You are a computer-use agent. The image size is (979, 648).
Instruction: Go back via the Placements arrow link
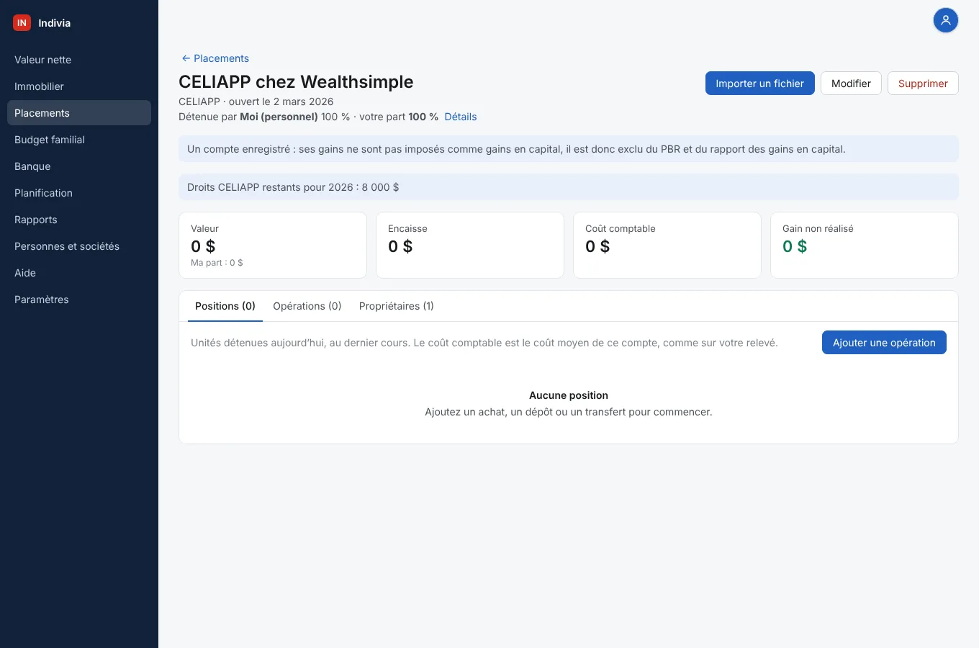215,58
